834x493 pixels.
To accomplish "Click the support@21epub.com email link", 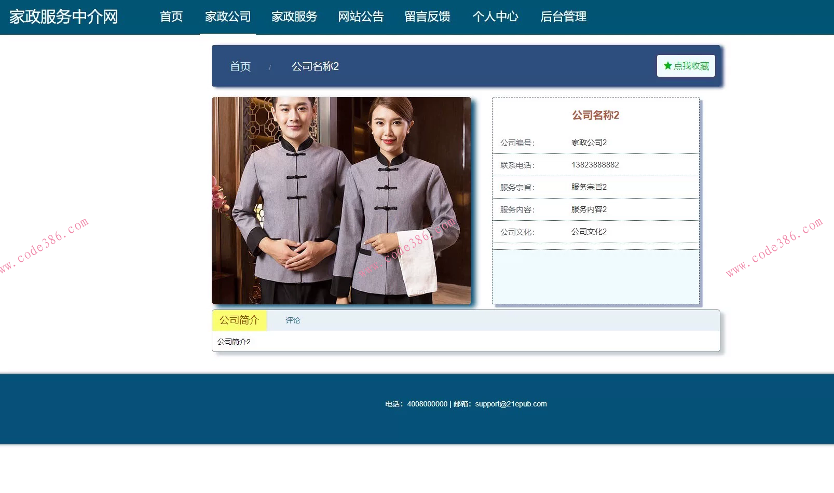I will (511, 404).
